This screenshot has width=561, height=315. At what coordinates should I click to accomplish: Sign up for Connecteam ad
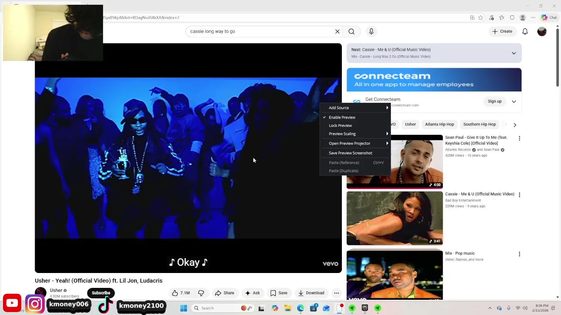pos(495,101)
